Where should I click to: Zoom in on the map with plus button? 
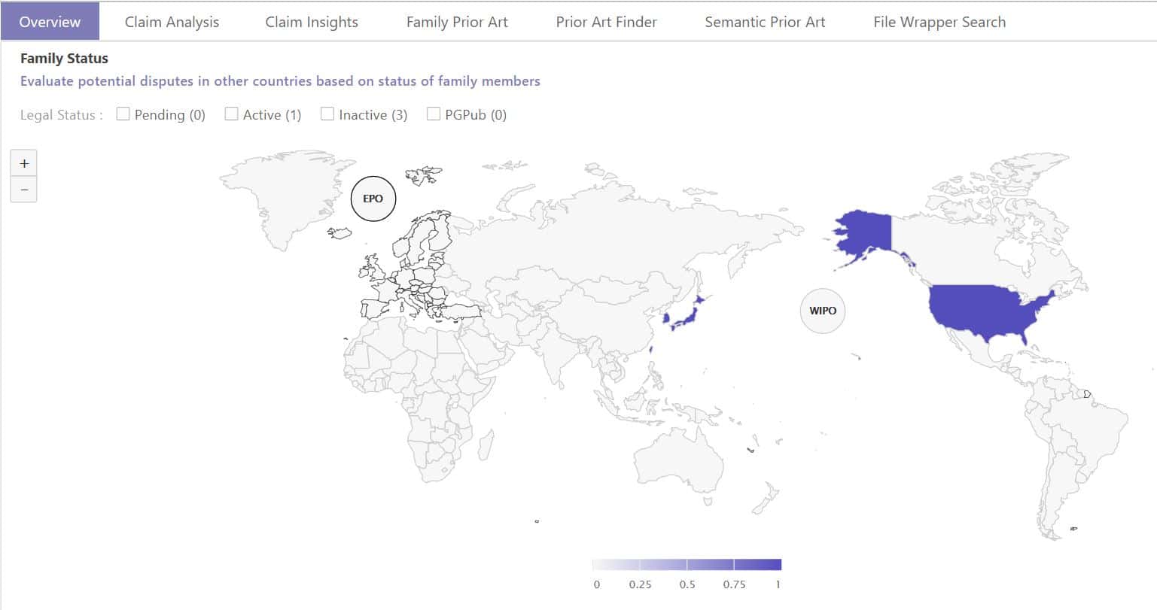coord(24,163)
